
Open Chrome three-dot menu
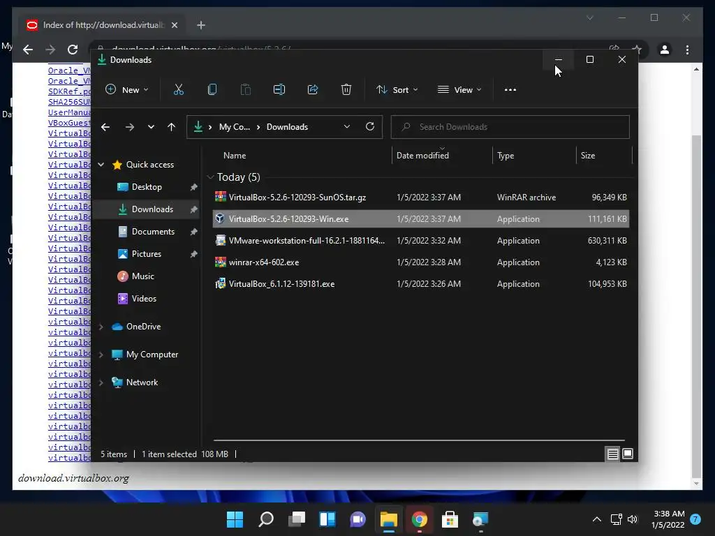tap(687, 50)
